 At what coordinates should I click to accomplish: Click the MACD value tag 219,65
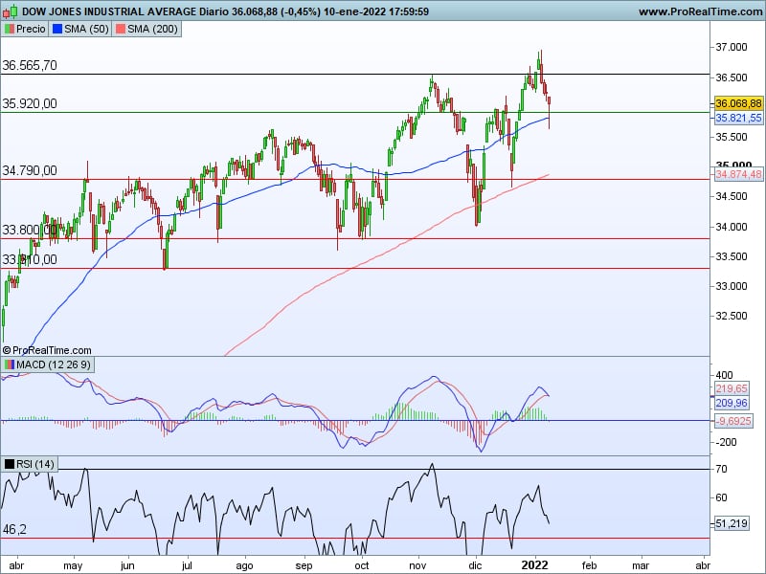pos(732,388)
